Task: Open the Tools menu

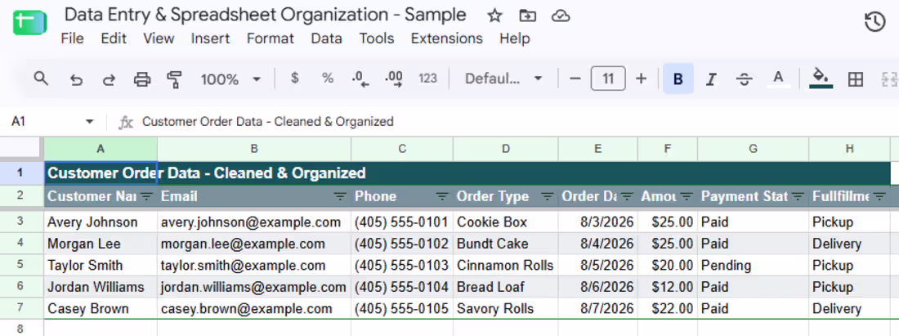Action: coord(377,38)
